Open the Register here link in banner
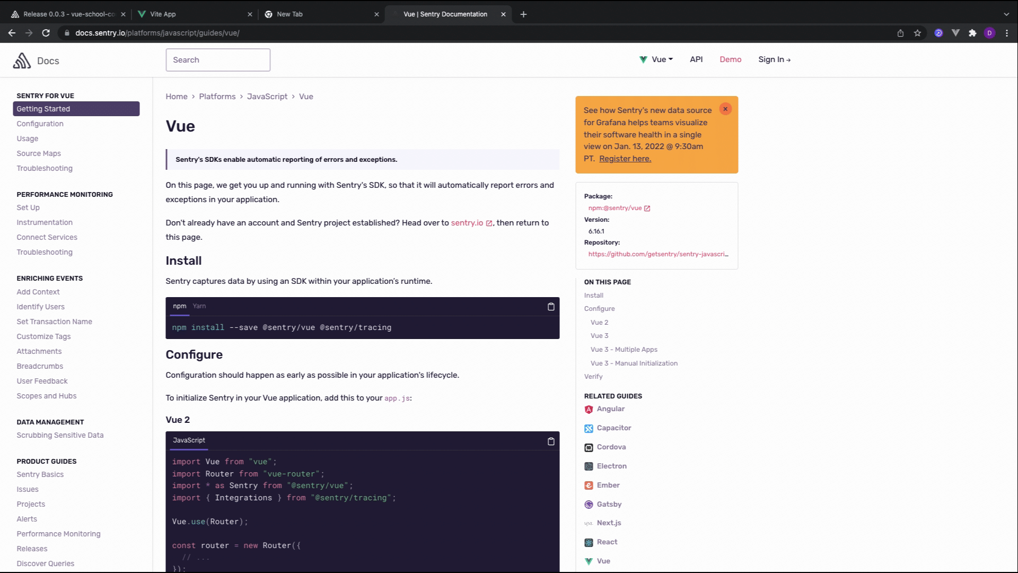The height and width of the screenshot is (573, 1018). (625, 159)
